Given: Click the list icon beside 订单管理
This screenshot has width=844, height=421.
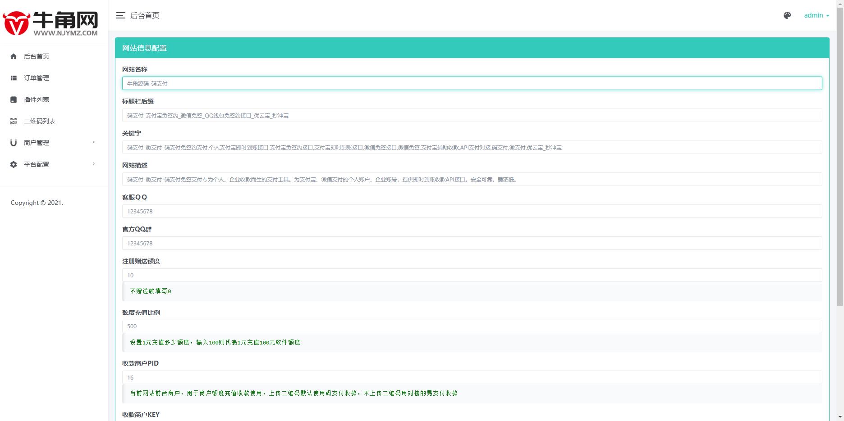Looking at the screenshot, I should 14,78.
